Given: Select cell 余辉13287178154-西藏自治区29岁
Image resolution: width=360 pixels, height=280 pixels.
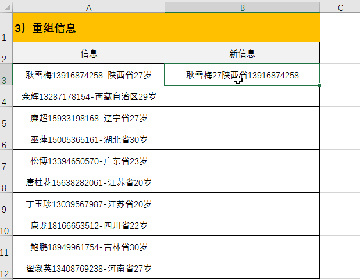Looking at the screenshot, I should (x=88, y=96).
